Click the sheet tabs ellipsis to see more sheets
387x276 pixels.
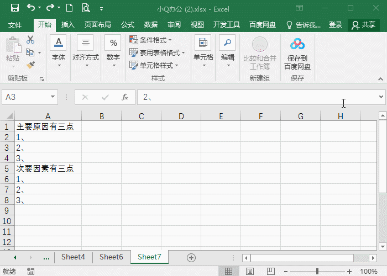click(x=46, y=258)
